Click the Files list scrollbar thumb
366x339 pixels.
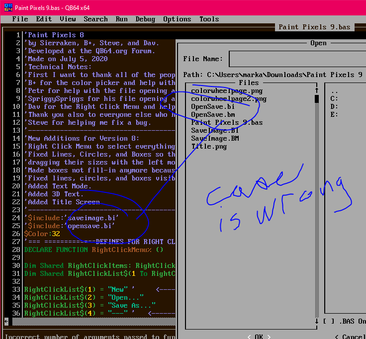316,98
